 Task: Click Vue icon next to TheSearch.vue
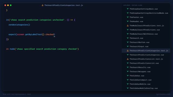point(128,38)
